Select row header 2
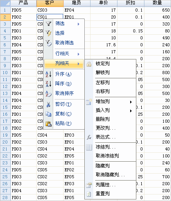 pyautogui.click(x=5, y=17)
